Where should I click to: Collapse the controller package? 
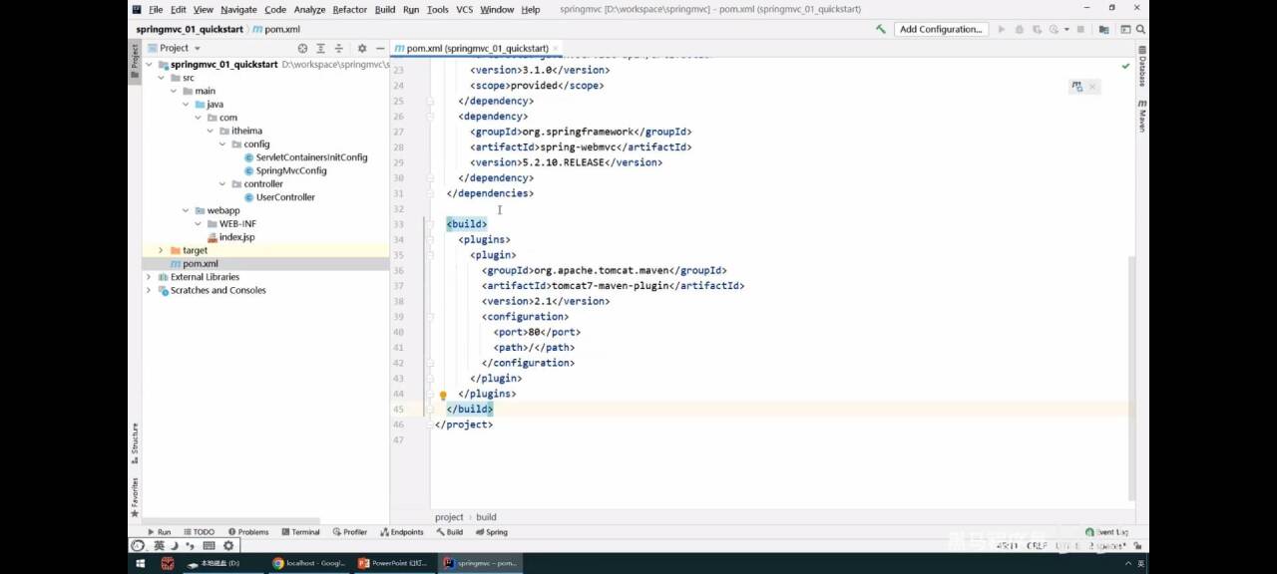[x=222, y=184]
